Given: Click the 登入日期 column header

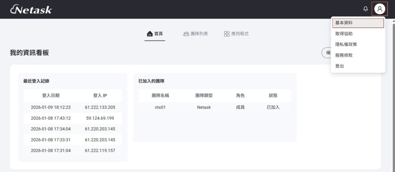Looking at the screenshot, I should [x=51, y=95].
